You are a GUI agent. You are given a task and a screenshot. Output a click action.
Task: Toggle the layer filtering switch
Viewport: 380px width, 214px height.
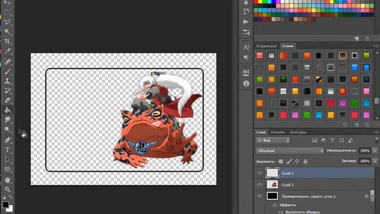(x=376, y=140)
